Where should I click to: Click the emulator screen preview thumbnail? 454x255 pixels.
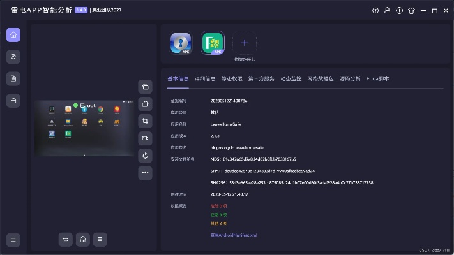84,128
